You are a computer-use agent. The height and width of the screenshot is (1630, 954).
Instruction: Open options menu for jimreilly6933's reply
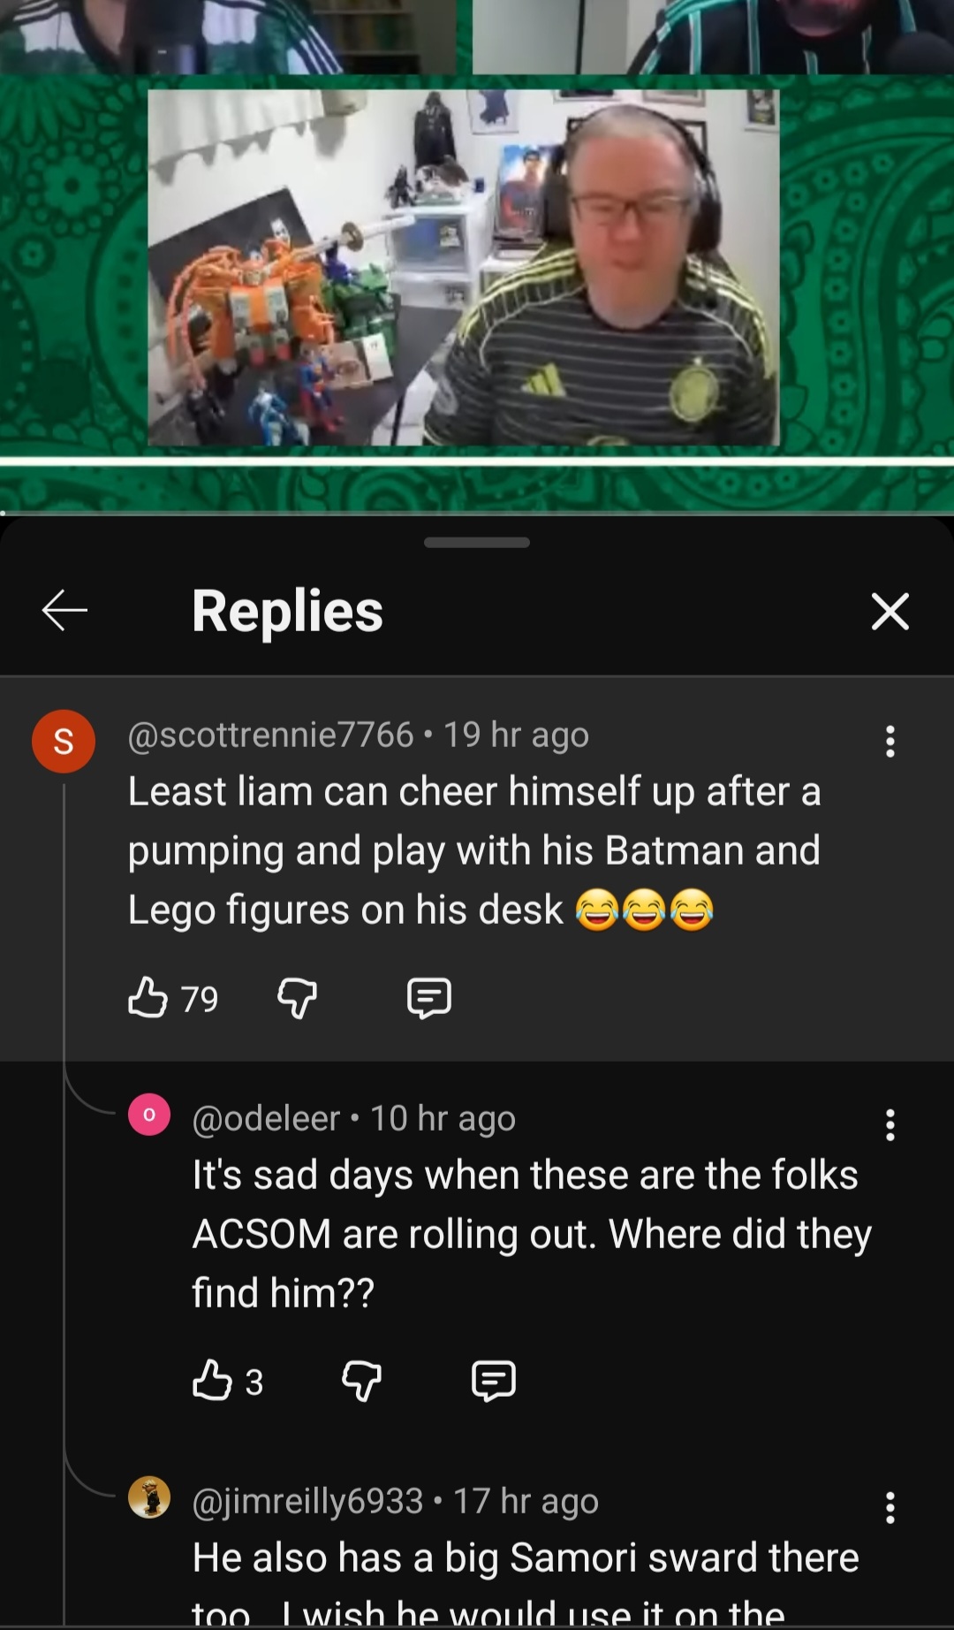[890, 1507]
